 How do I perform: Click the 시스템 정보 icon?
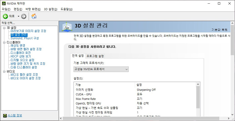coord(5,115)
